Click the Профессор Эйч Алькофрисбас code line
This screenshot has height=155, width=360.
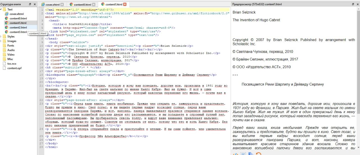(96, 136)
